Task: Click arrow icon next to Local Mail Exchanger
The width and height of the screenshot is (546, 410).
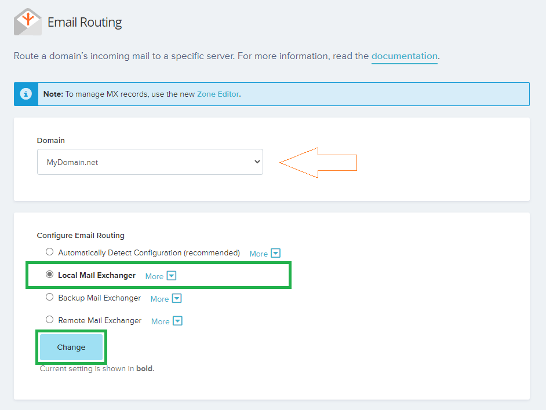Action: [172, 276]
